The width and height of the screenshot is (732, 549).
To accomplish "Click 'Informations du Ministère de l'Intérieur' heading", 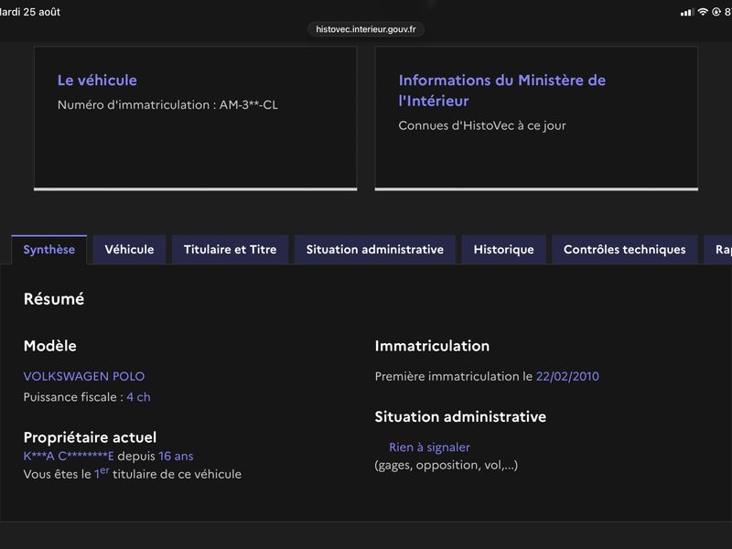I will point(502,91).
